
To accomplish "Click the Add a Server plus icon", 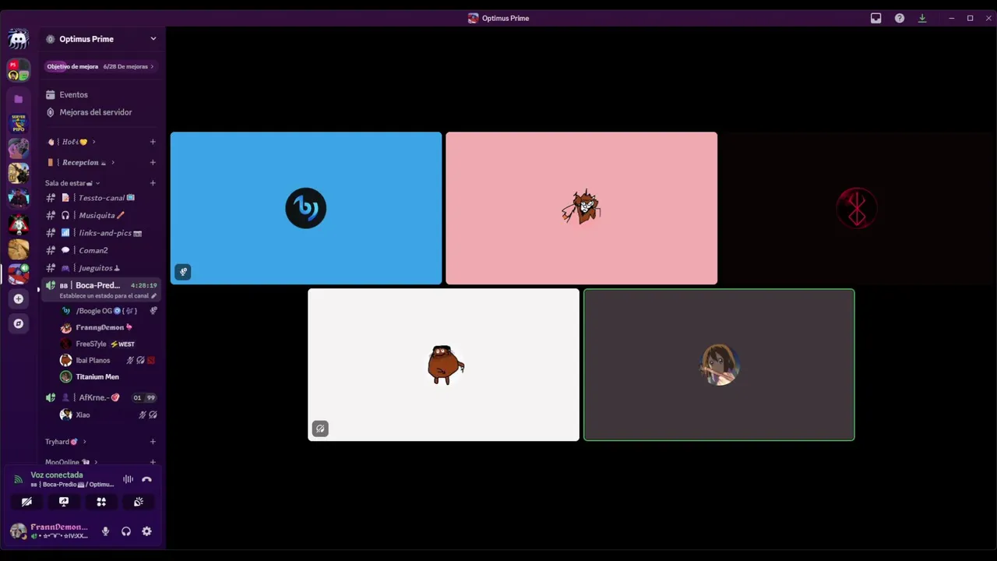I will pyautogui.click(x=18, y=298).
